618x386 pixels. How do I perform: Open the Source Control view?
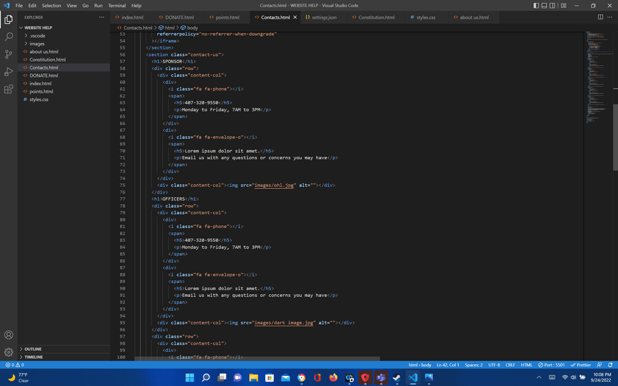[x=8, y=54]
